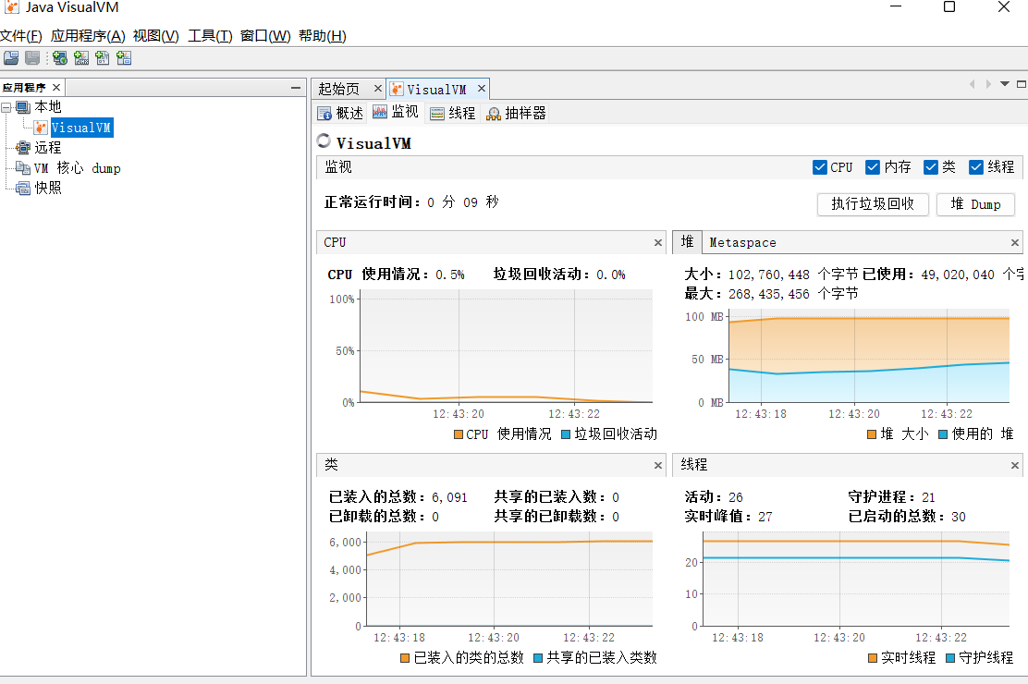
Task: Click the orange 实时线程 legend swatch
Action: [x=872, y=658]
